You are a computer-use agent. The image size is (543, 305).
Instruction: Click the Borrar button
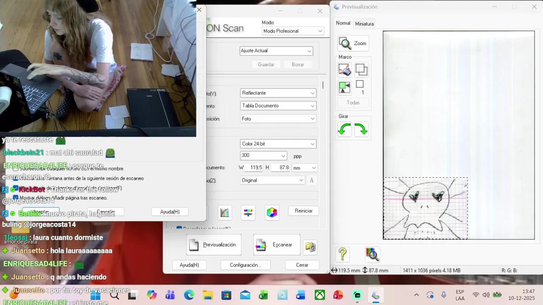pyautogui.click(x=298, y=64)
